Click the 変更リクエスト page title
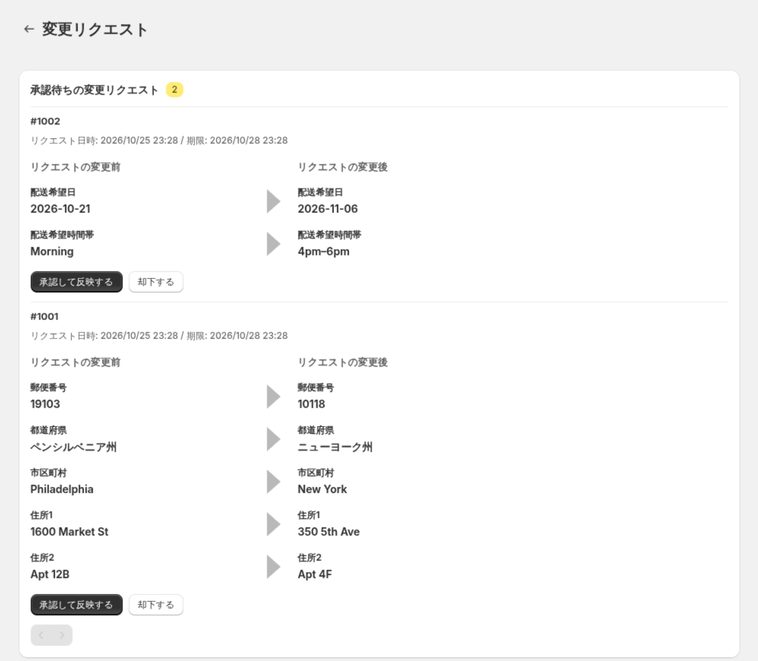The image size is (758, 661). click(x=95, y=29)
